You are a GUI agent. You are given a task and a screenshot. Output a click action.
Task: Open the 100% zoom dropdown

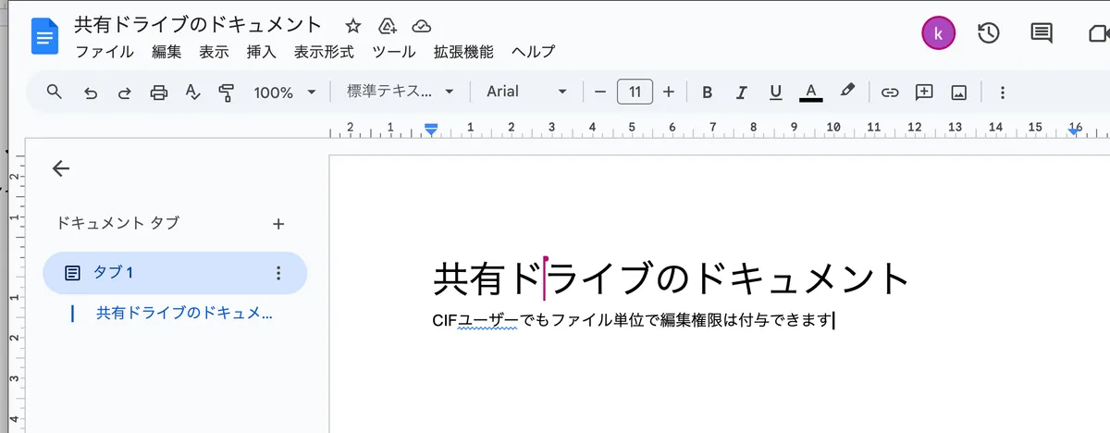click(285, 93)
